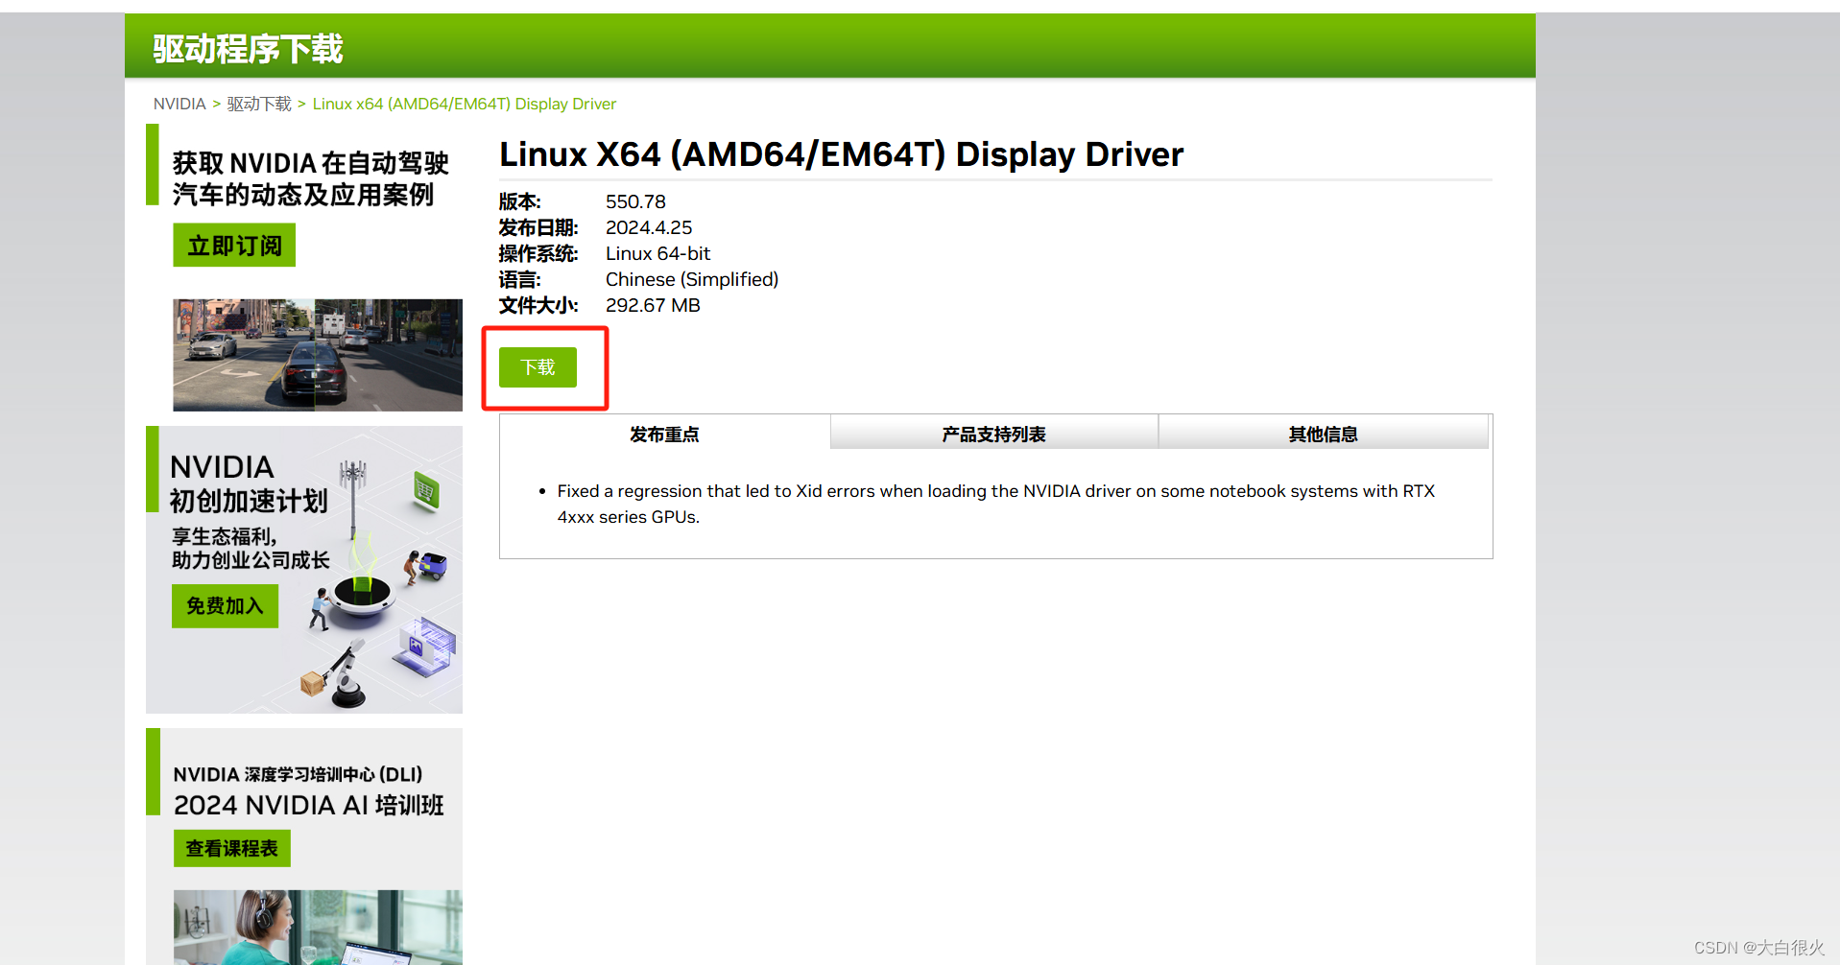Click the NVIDIA 初创加速计划 banner title

click(249, 483)
